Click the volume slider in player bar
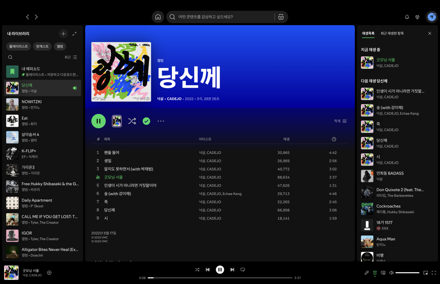The width and height of the screenshot is (440, 284). (x=407, y=273)
